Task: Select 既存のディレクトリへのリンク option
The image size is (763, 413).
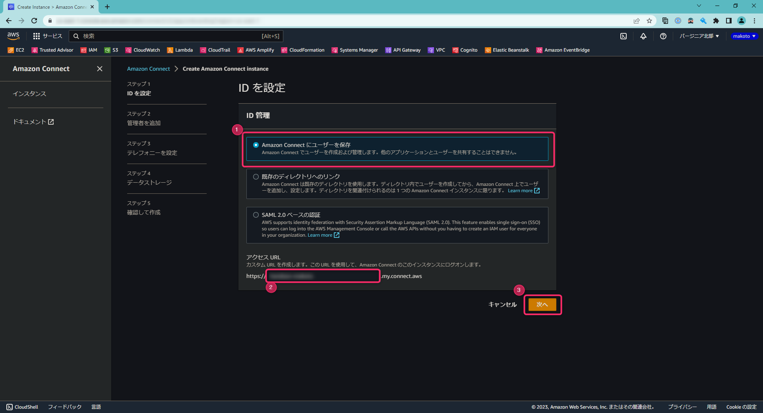Action: coord(256,176)
